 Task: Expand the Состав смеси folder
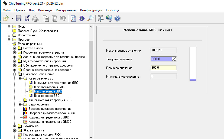tap(14, 48)
